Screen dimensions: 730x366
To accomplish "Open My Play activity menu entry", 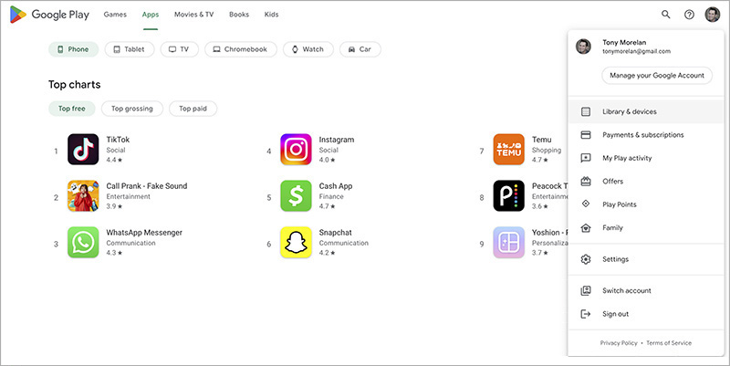I will pyautogui.click(x=646, y=158).
